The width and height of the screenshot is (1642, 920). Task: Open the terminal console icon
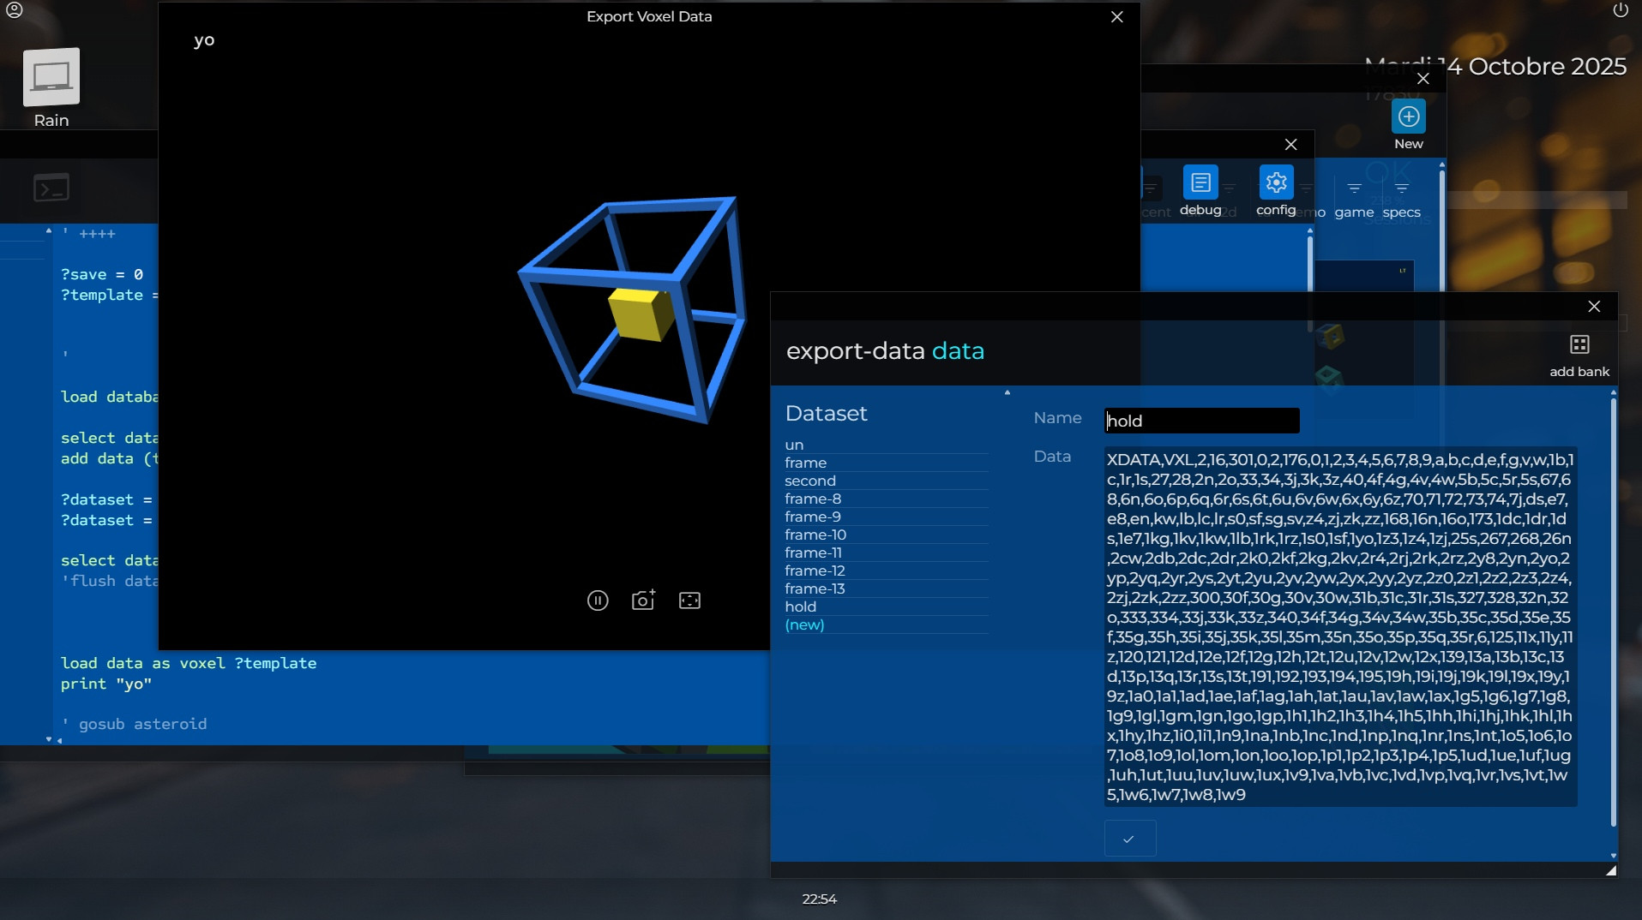[x=51, y=188]
